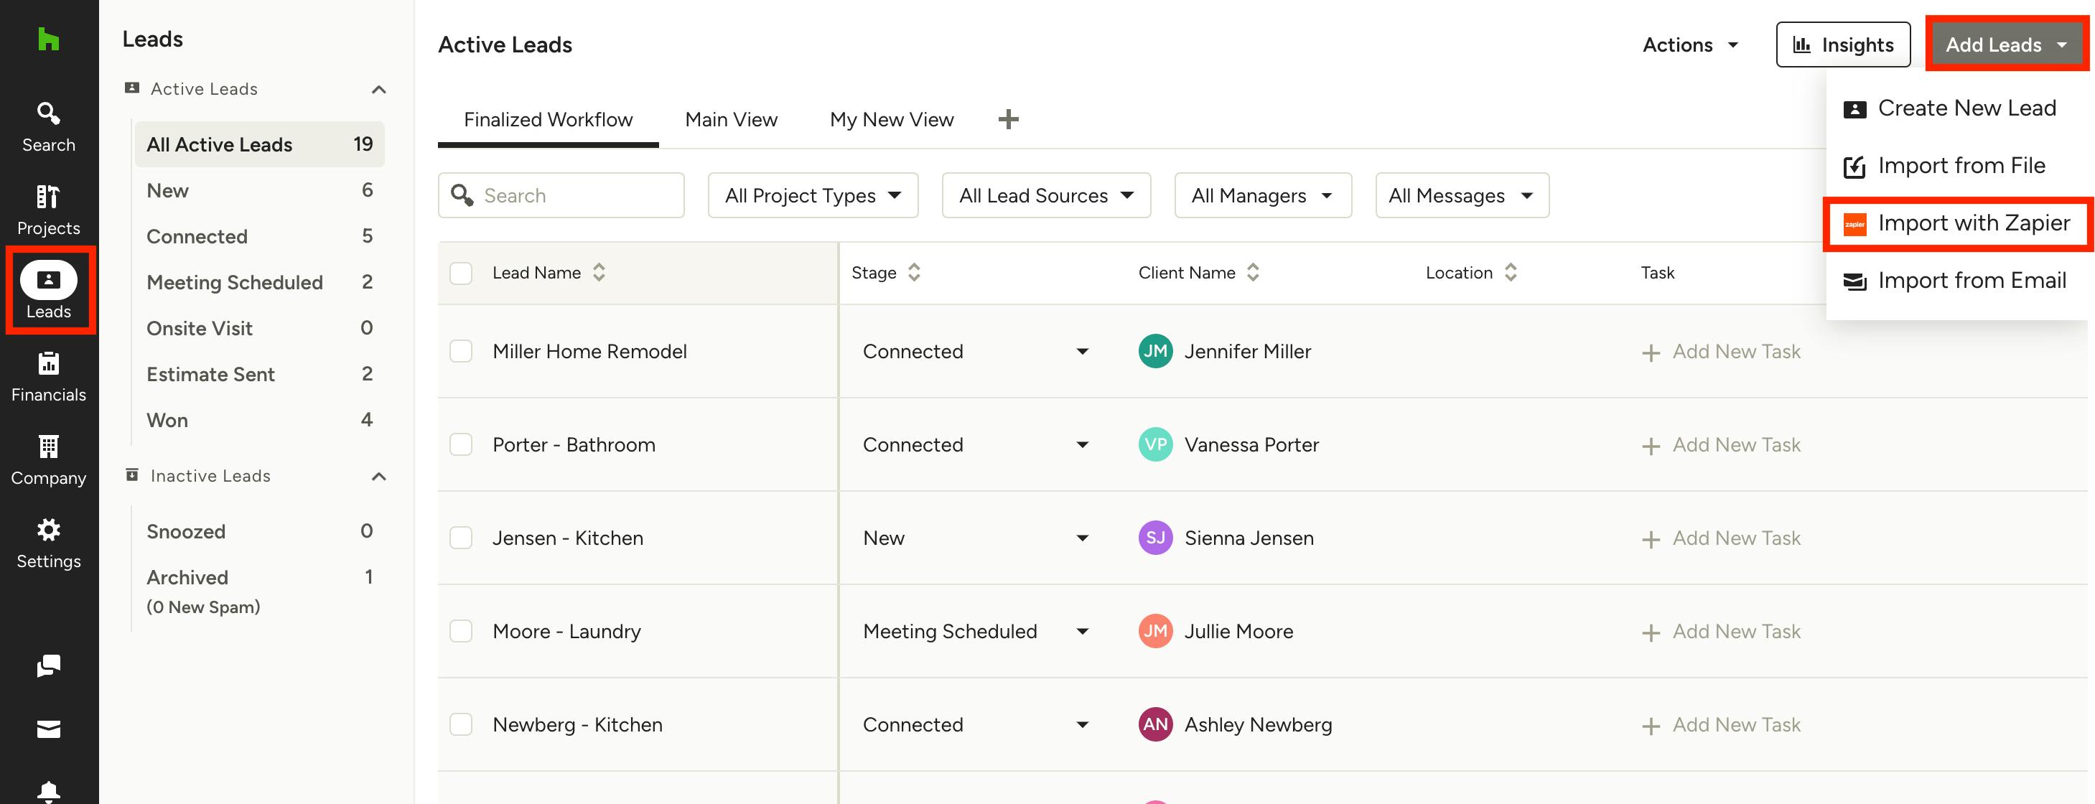Open Search from the left sidebar

48,126
